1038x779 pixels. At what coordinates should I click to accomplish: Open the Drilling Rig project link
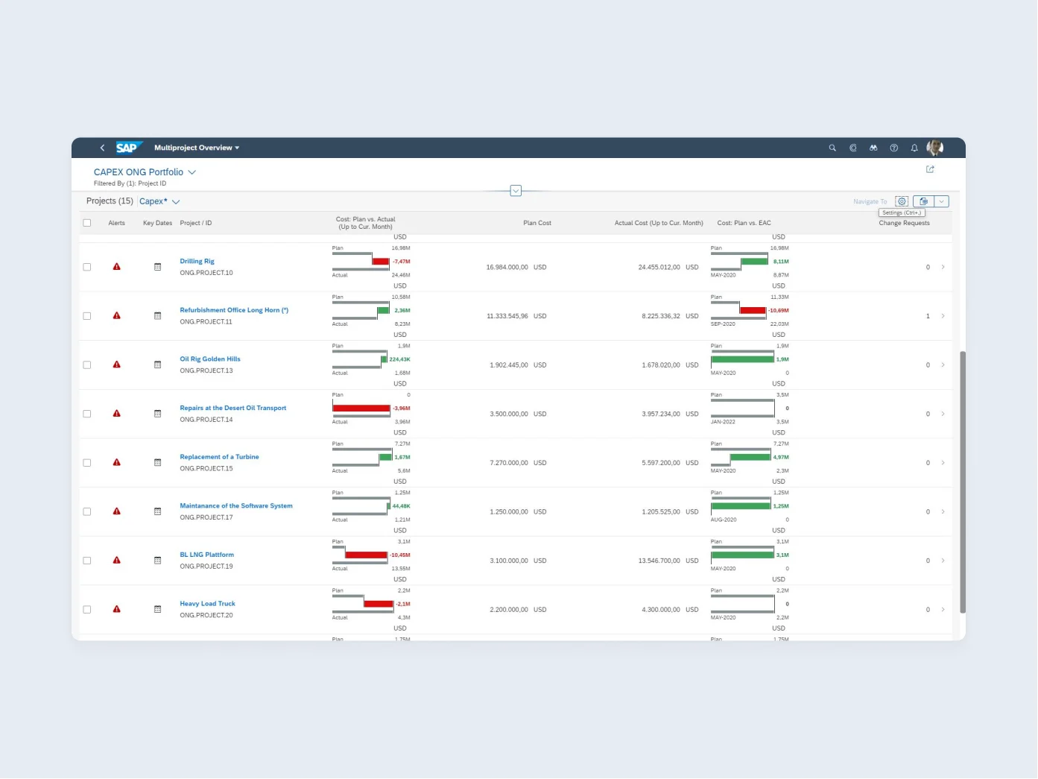point(197,261)
